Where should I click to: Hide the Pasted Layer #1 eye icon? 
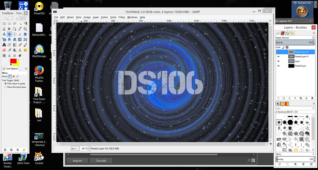click(x=278, y=57)
